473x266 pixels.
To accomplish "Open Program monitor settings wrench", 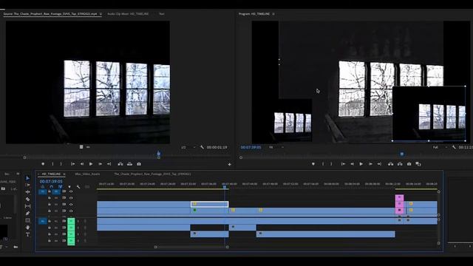I will click(x=454, y=147).
